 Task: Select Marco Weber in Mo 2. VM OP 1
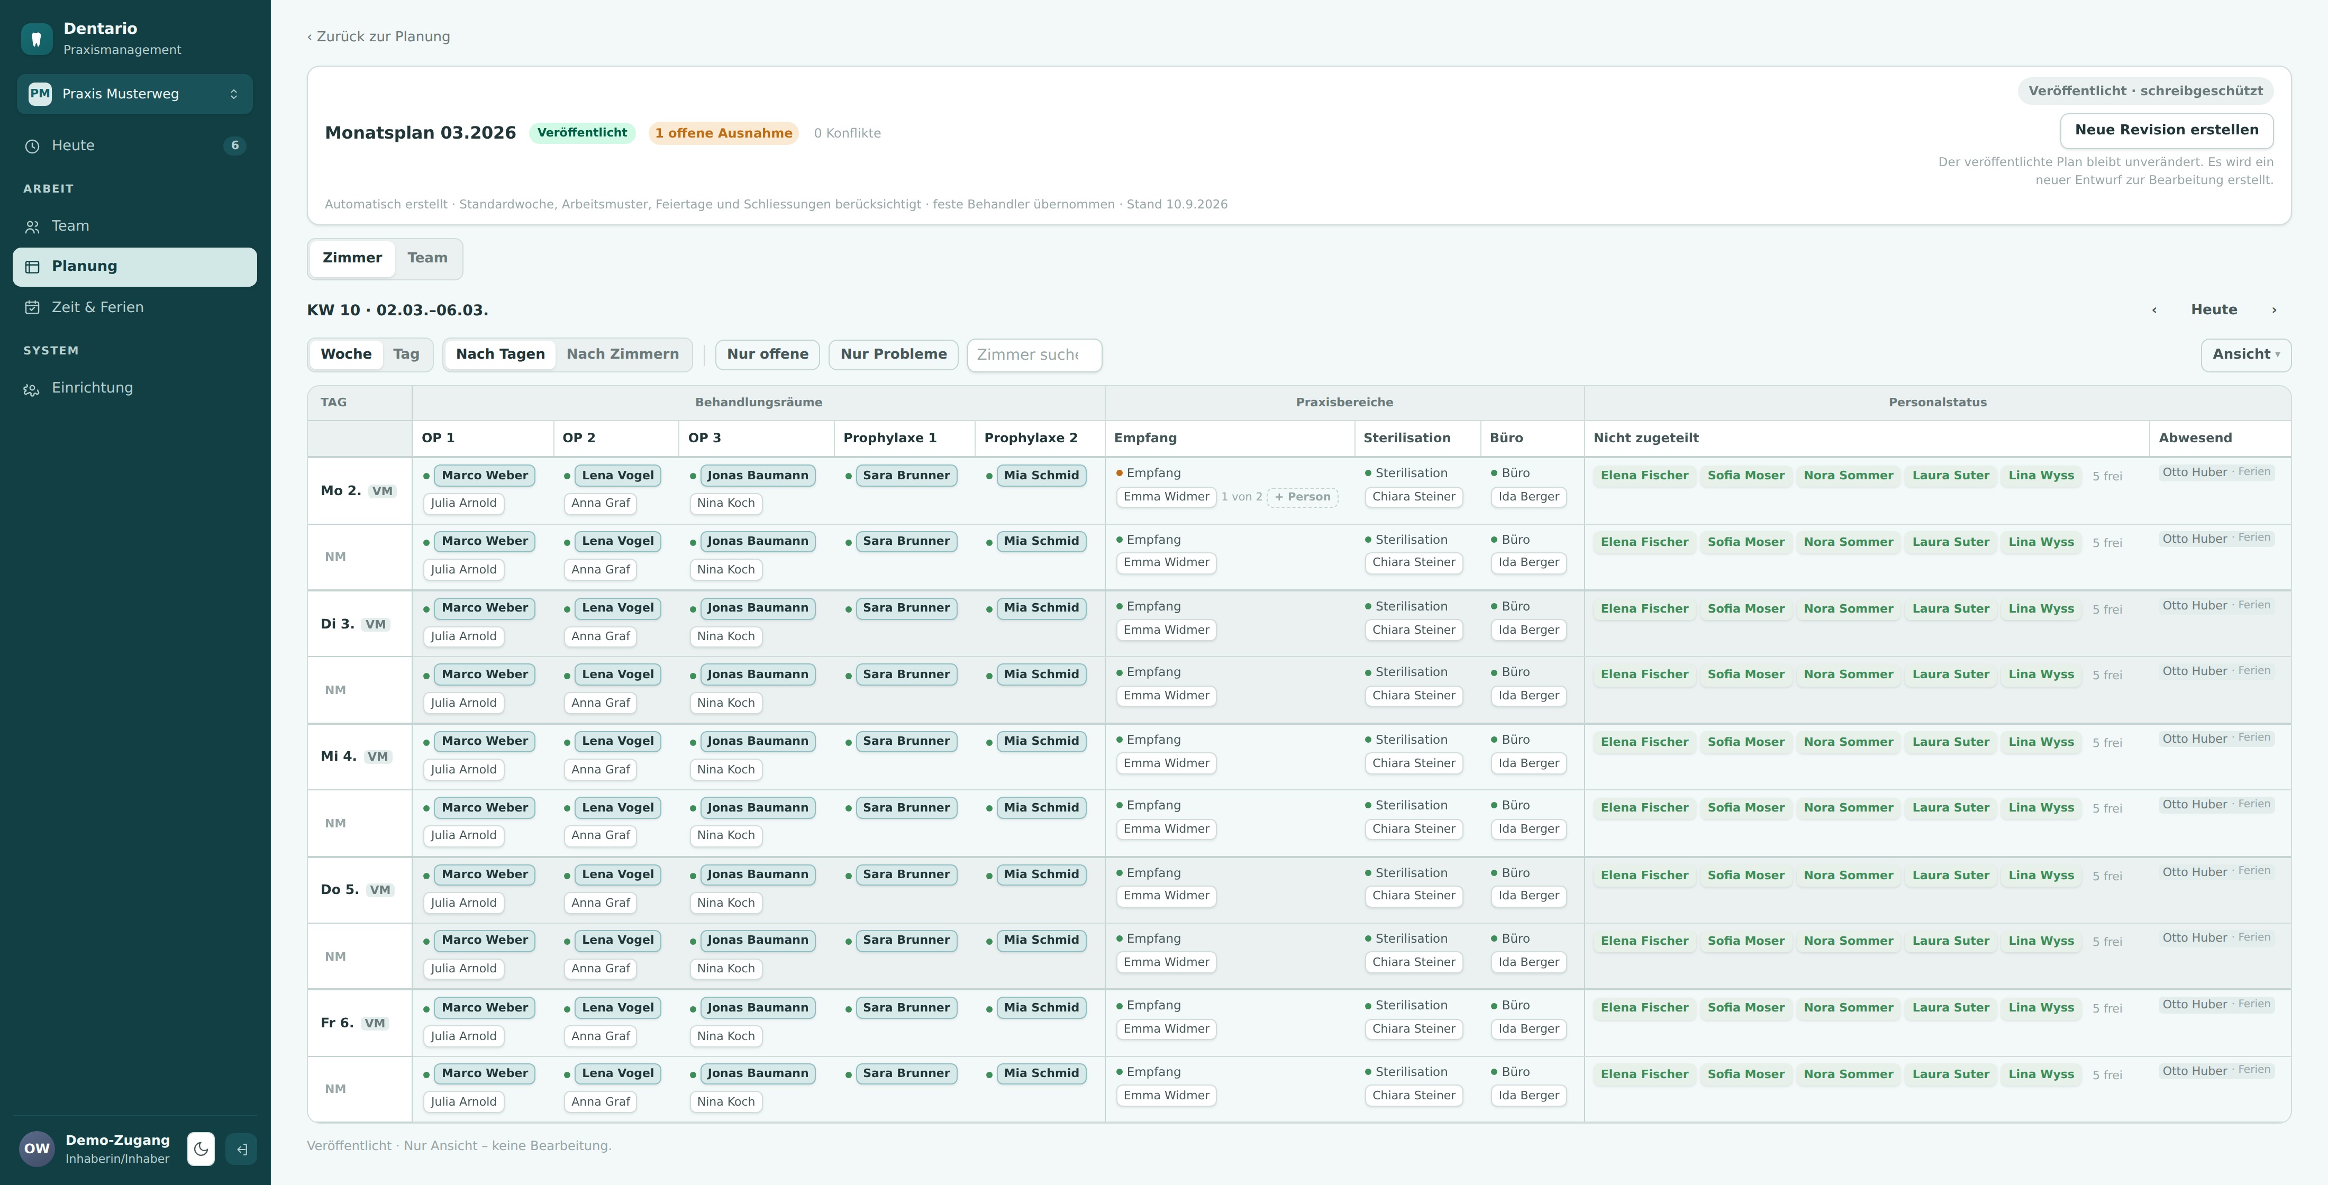485,476
